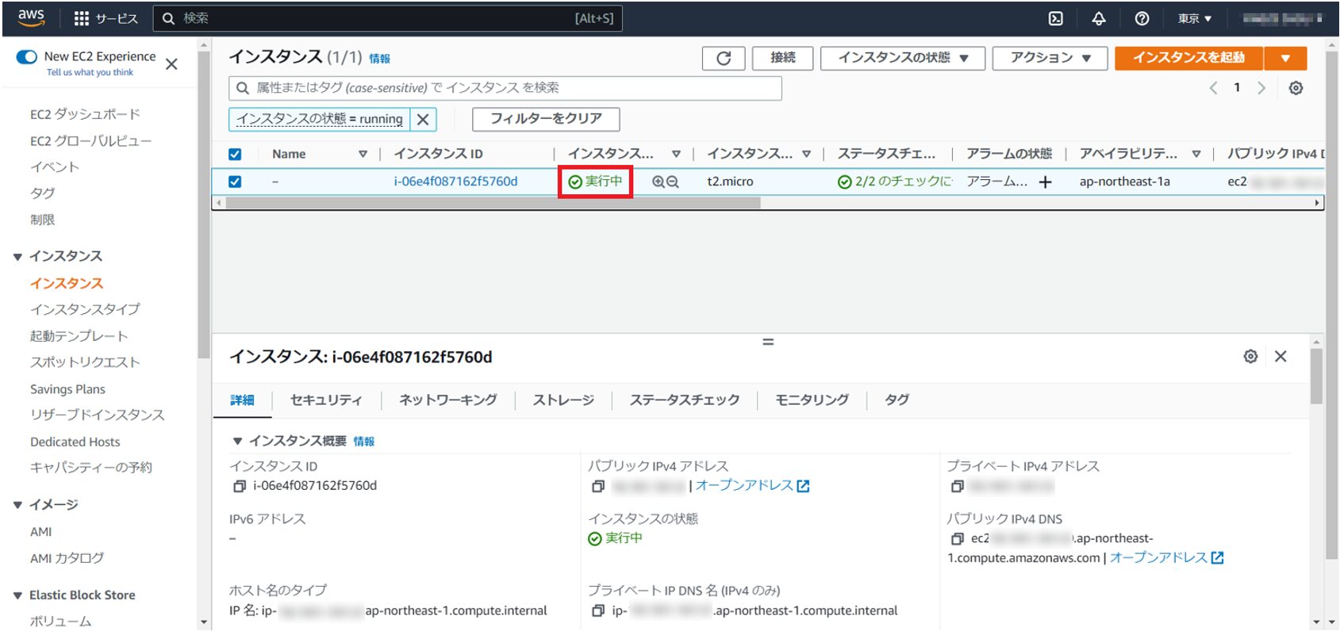The height and width of the screenshot is (631, 1340).
Task: Open AWS CloudShell icon in top bar
Action: point(1055,18)
